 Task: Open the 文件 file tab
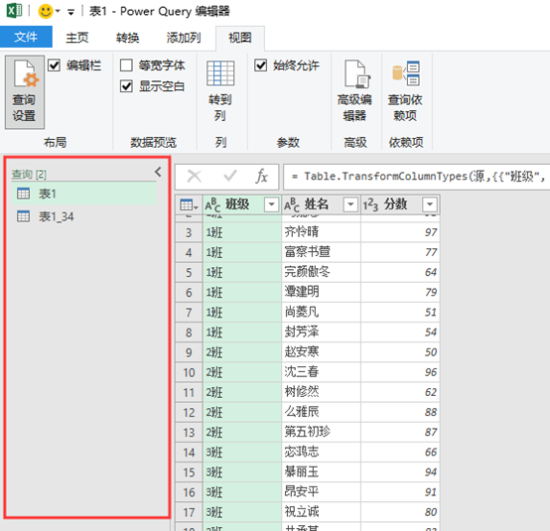click(26, 37)
